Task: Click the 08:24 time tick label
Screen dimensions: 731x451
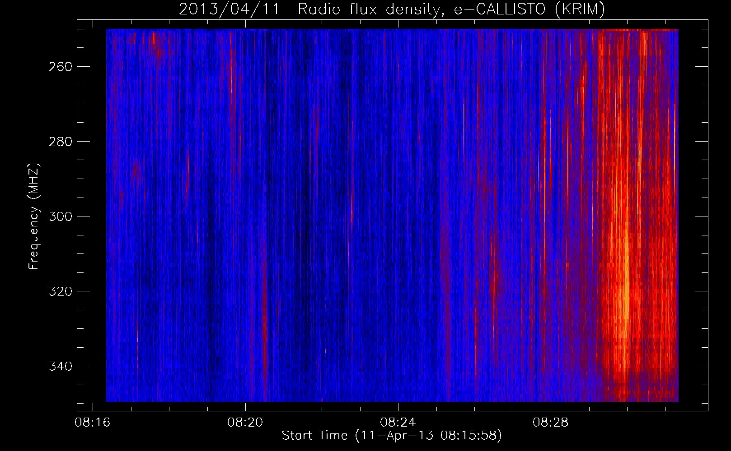Action: (x=398, y=423)
